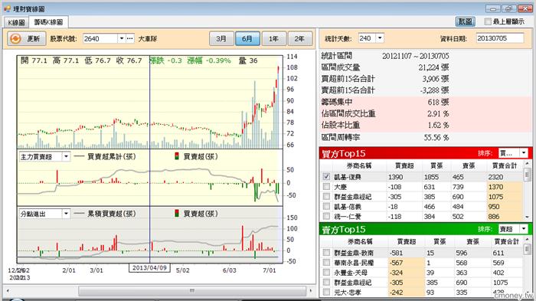
Task: Click the app icon in title bar
Action: (x=7, y=8)
